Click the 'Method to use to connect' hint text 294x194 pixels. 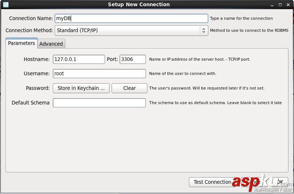[249, 30]
